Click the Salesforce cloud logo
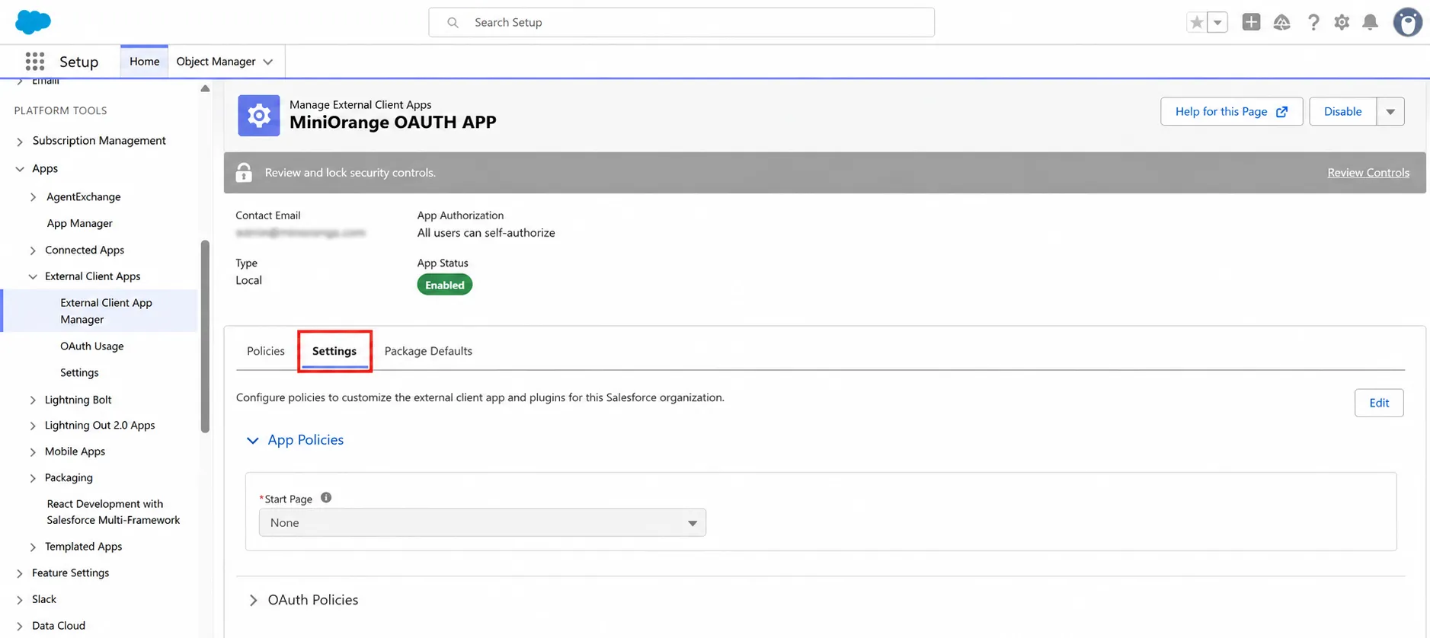The width and height of the screenshot is (1430, 638). (x=33, y=22)
